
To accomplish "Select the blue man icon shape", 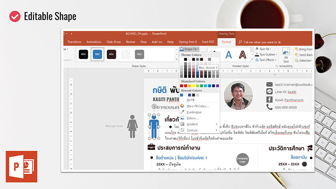I will pyautogui.click(x=154, y=127).
